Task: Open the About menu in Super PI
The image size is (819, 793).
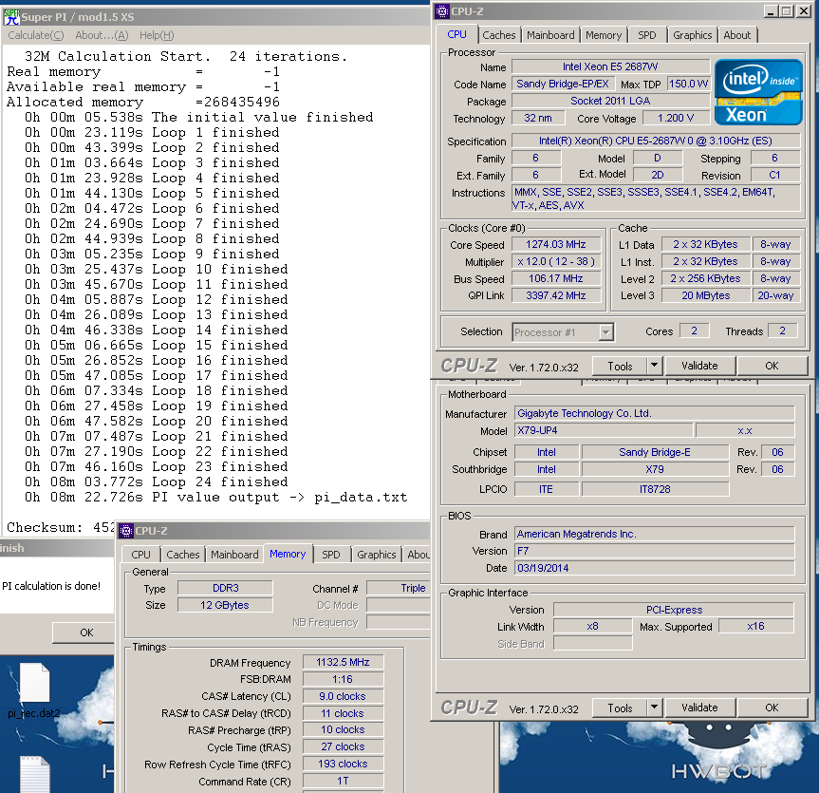Action: point(102,35)
